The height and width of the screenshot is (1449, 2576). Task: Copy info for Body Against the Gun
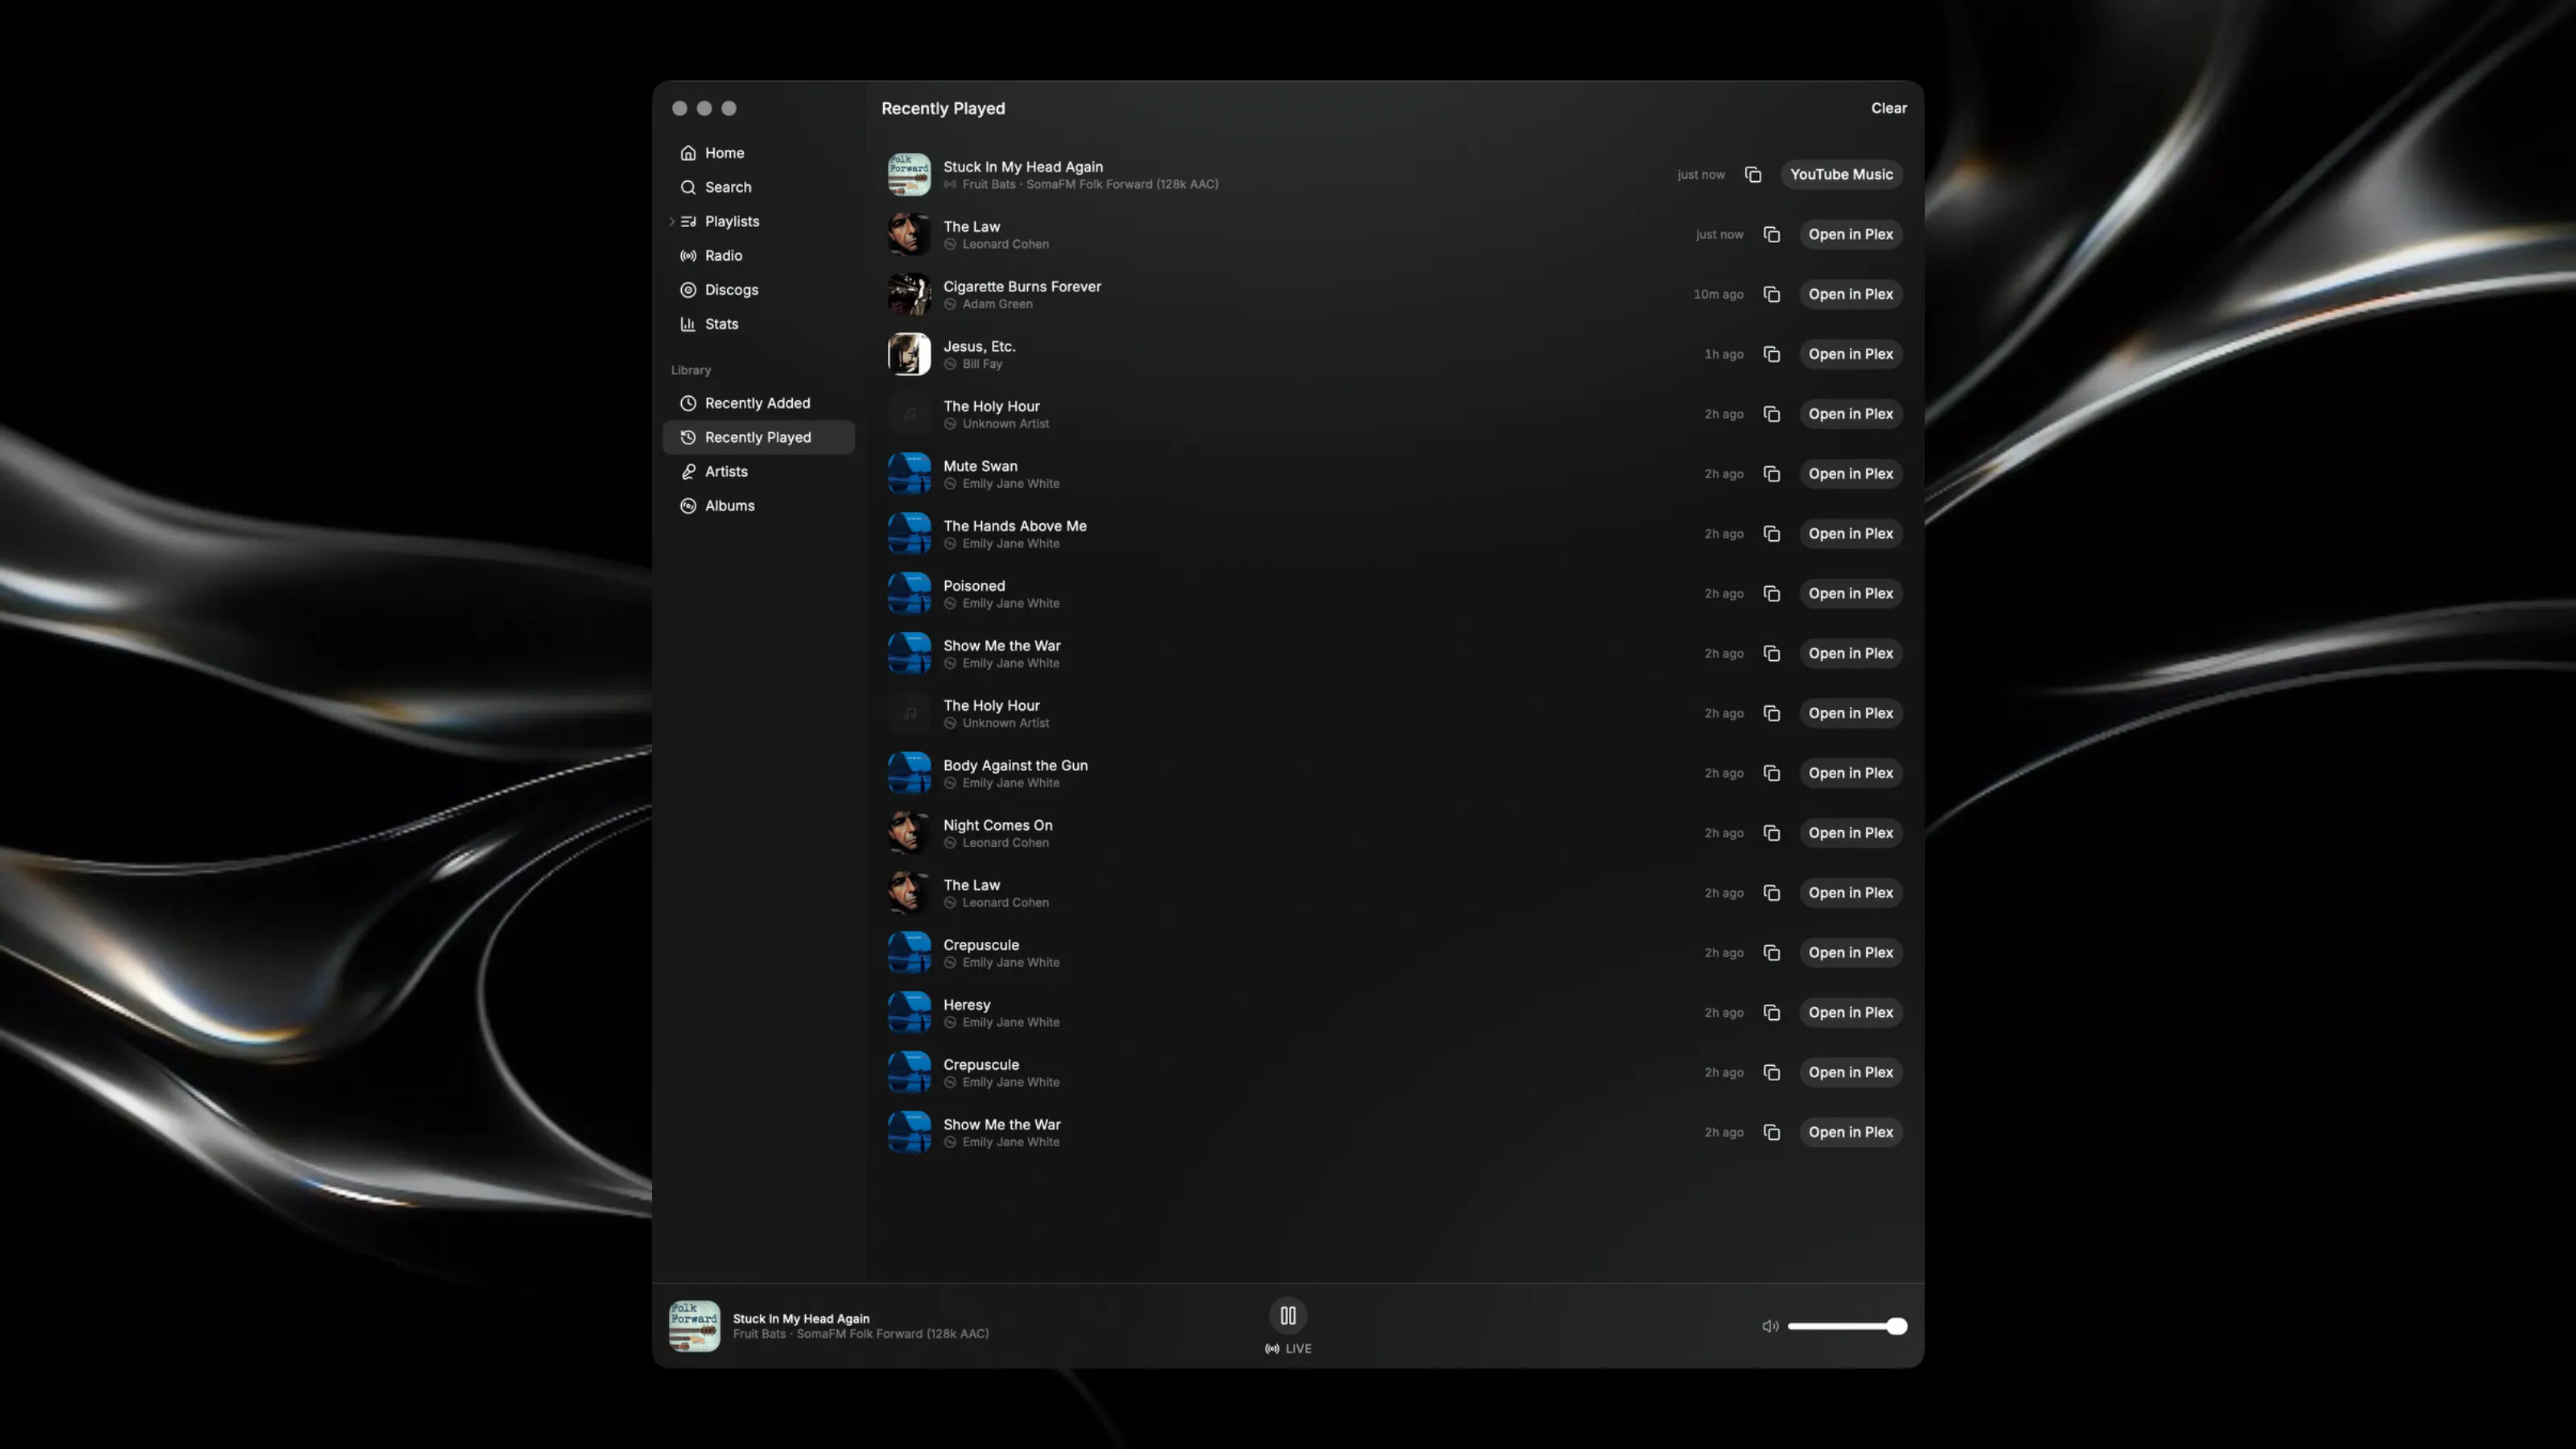tap(1771, 773)
